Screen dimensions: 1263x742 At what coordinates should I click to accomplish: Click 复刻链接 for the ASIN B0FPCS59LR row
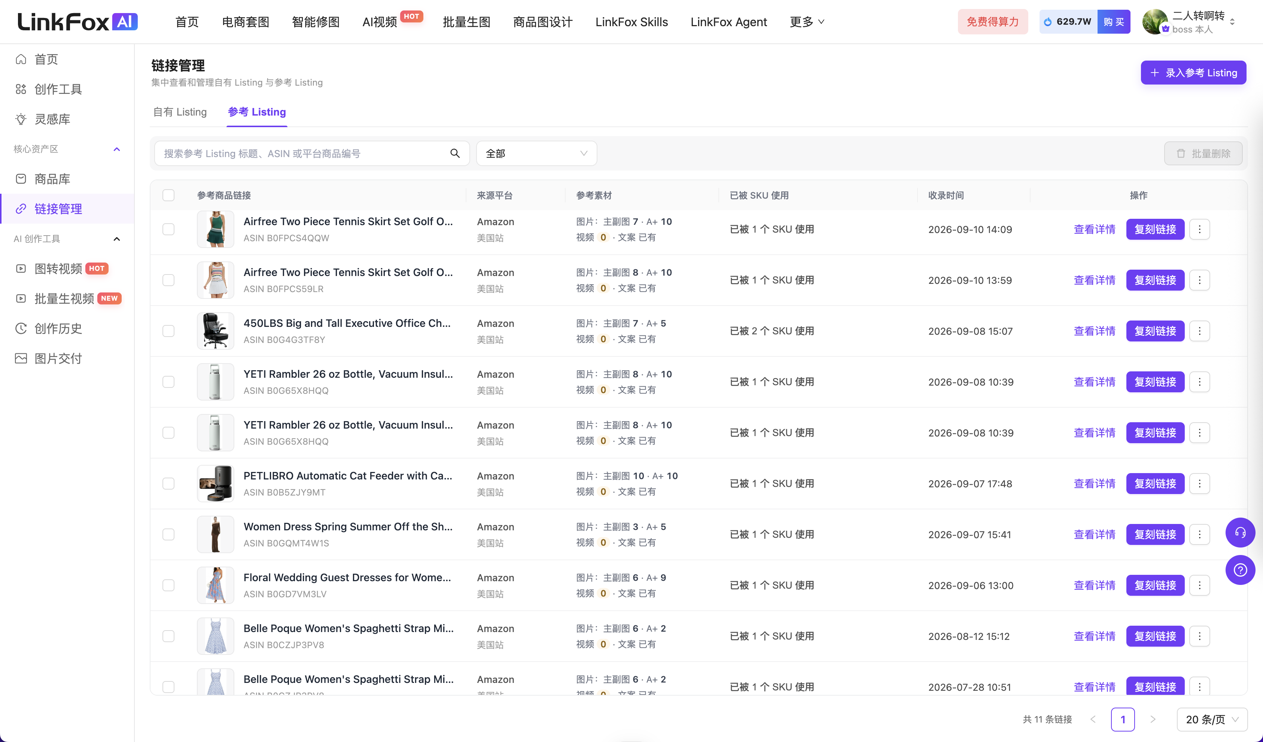pos(1155,280)
